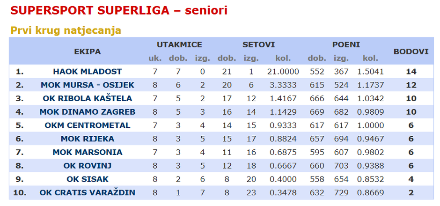Select OK RIBOLA KAŠTELA in the standings
The image size is (440, 206).
click(88, 98)
